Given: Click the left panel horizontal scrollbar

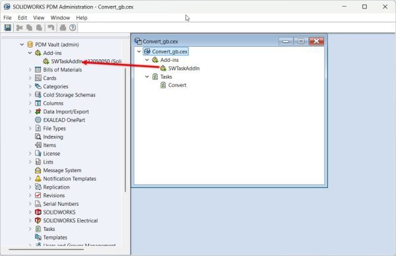Looking at the screenshot, I should coord(46,249).
